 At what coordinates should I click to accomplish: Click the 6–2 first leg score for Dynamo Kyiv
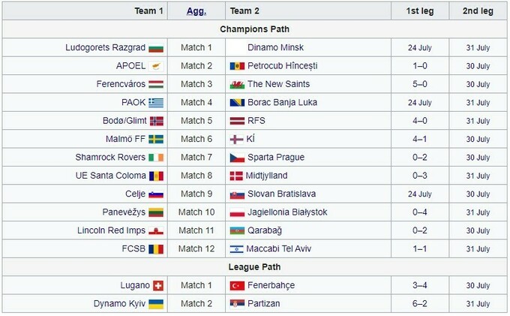coord(420,304)
